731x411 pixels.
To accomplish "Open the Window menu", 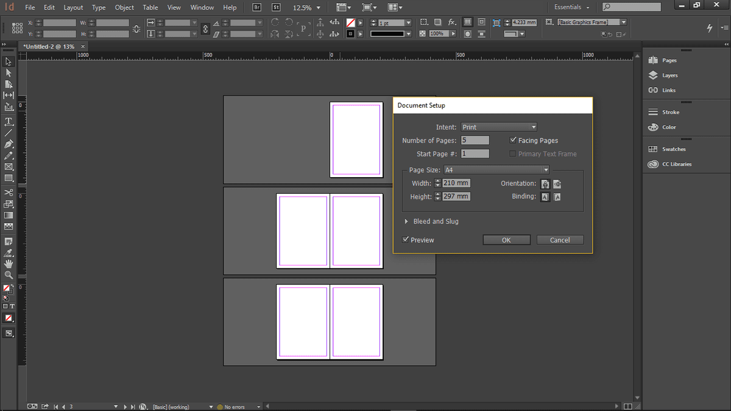I will 202,8.
